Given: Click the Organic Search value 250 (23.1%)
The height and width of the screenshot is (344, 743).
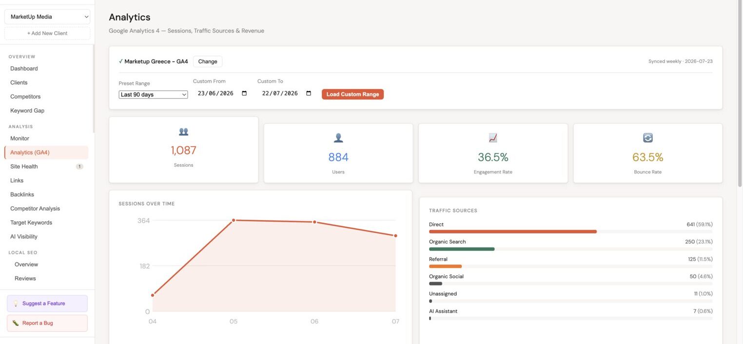Looking at the screenshot, I should click(x=699, y=242).
